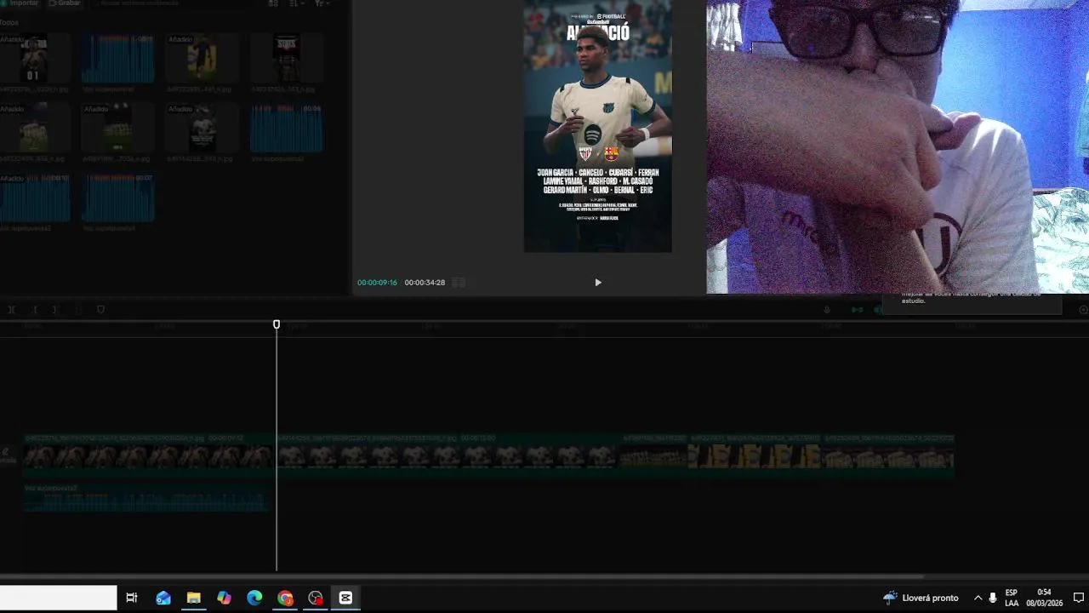The image size is (1089, 613).
Task: Open the media filter dropdown
Action: tap(322, 3)
